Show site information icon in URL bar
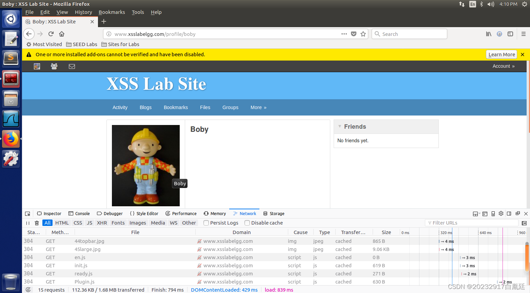Image resolution: width=530 pixels, height=293 pixels. [109, 34]
